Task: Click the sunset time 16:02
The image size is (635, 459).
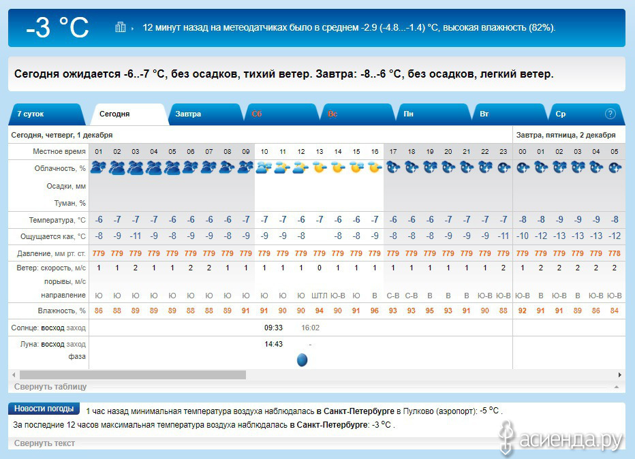Action: [310, 328]
